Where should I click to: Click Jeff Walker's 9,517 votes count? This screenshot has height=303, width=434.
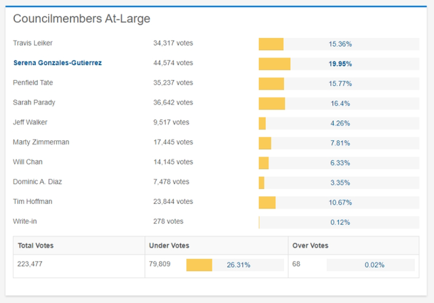172,123
